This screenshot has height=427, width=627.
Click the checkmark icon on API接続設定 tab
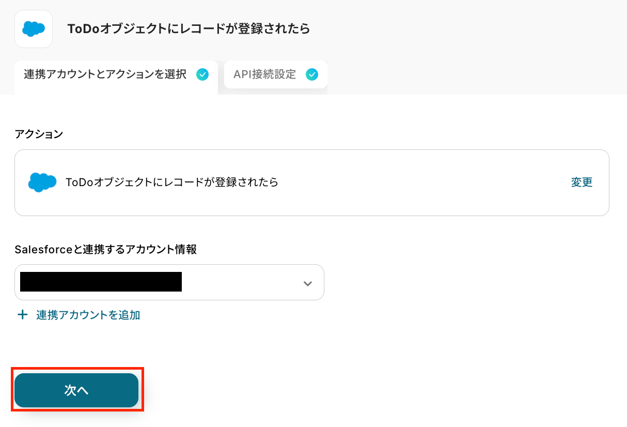pyautogui.click(x=312, y=74)
